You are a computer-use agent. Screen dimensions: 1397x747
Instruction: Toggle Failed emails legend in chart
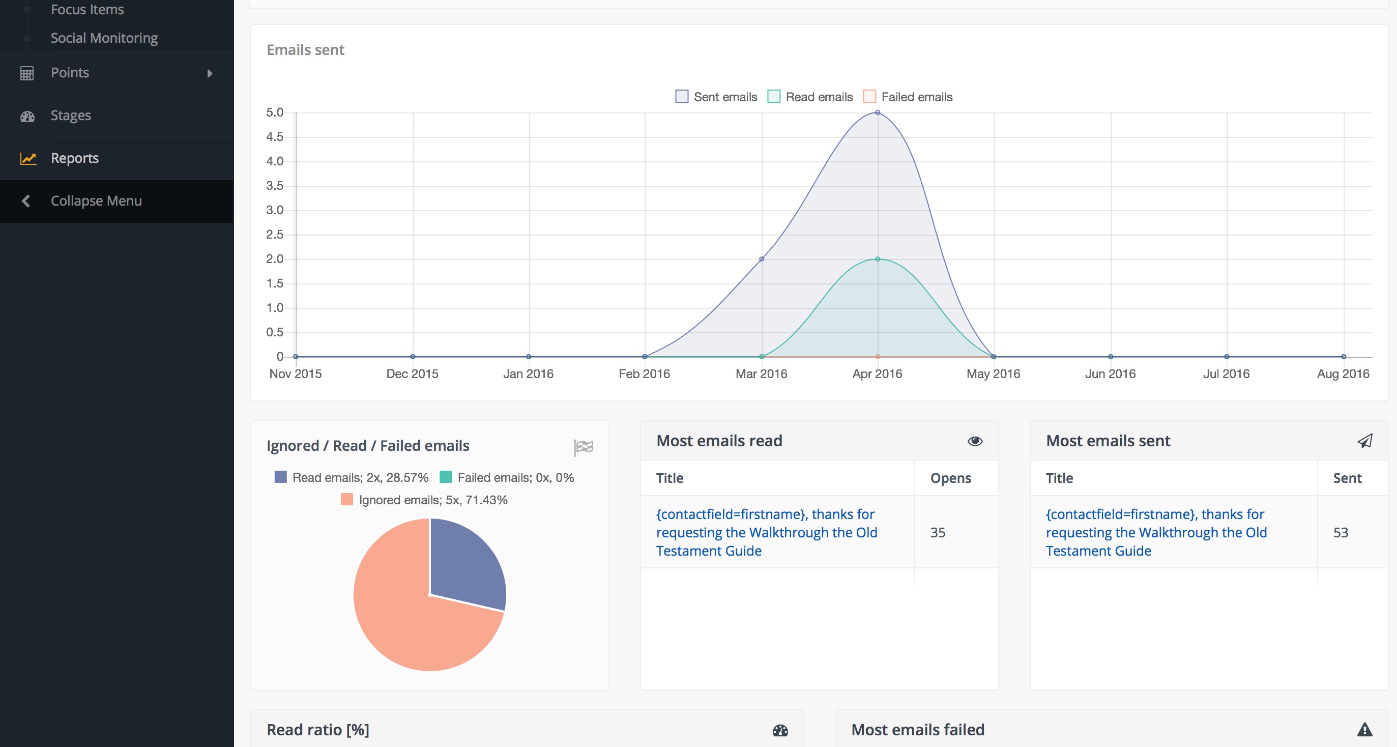[x=908, y=97]
